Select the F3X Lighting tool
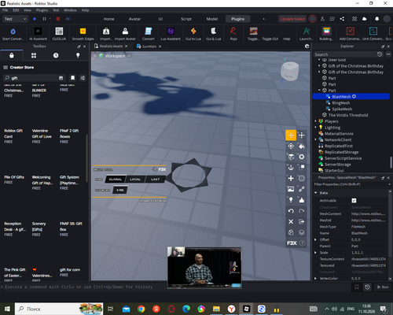Image resolution: width=393 pixels, height=315 pixels. click(x=291, y=200)
